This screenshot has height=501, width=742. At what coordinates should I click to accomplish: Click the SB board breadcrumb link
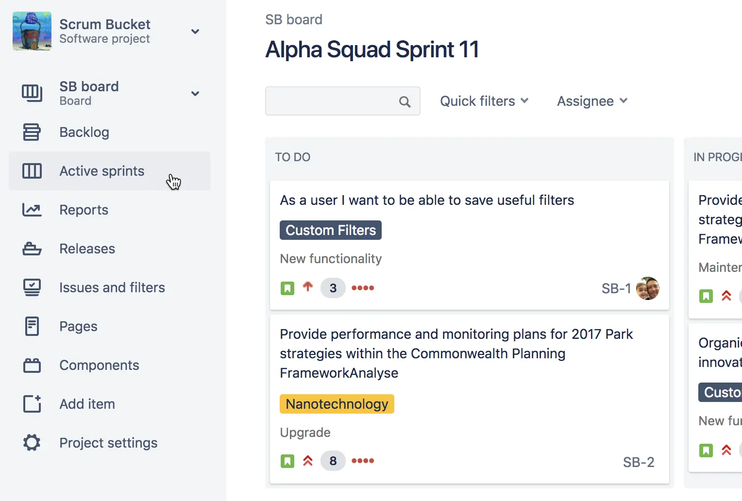click(293, 19)
